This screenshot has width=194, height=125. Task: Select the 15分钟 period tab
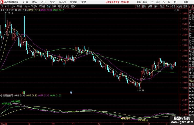tap(26, 6)
